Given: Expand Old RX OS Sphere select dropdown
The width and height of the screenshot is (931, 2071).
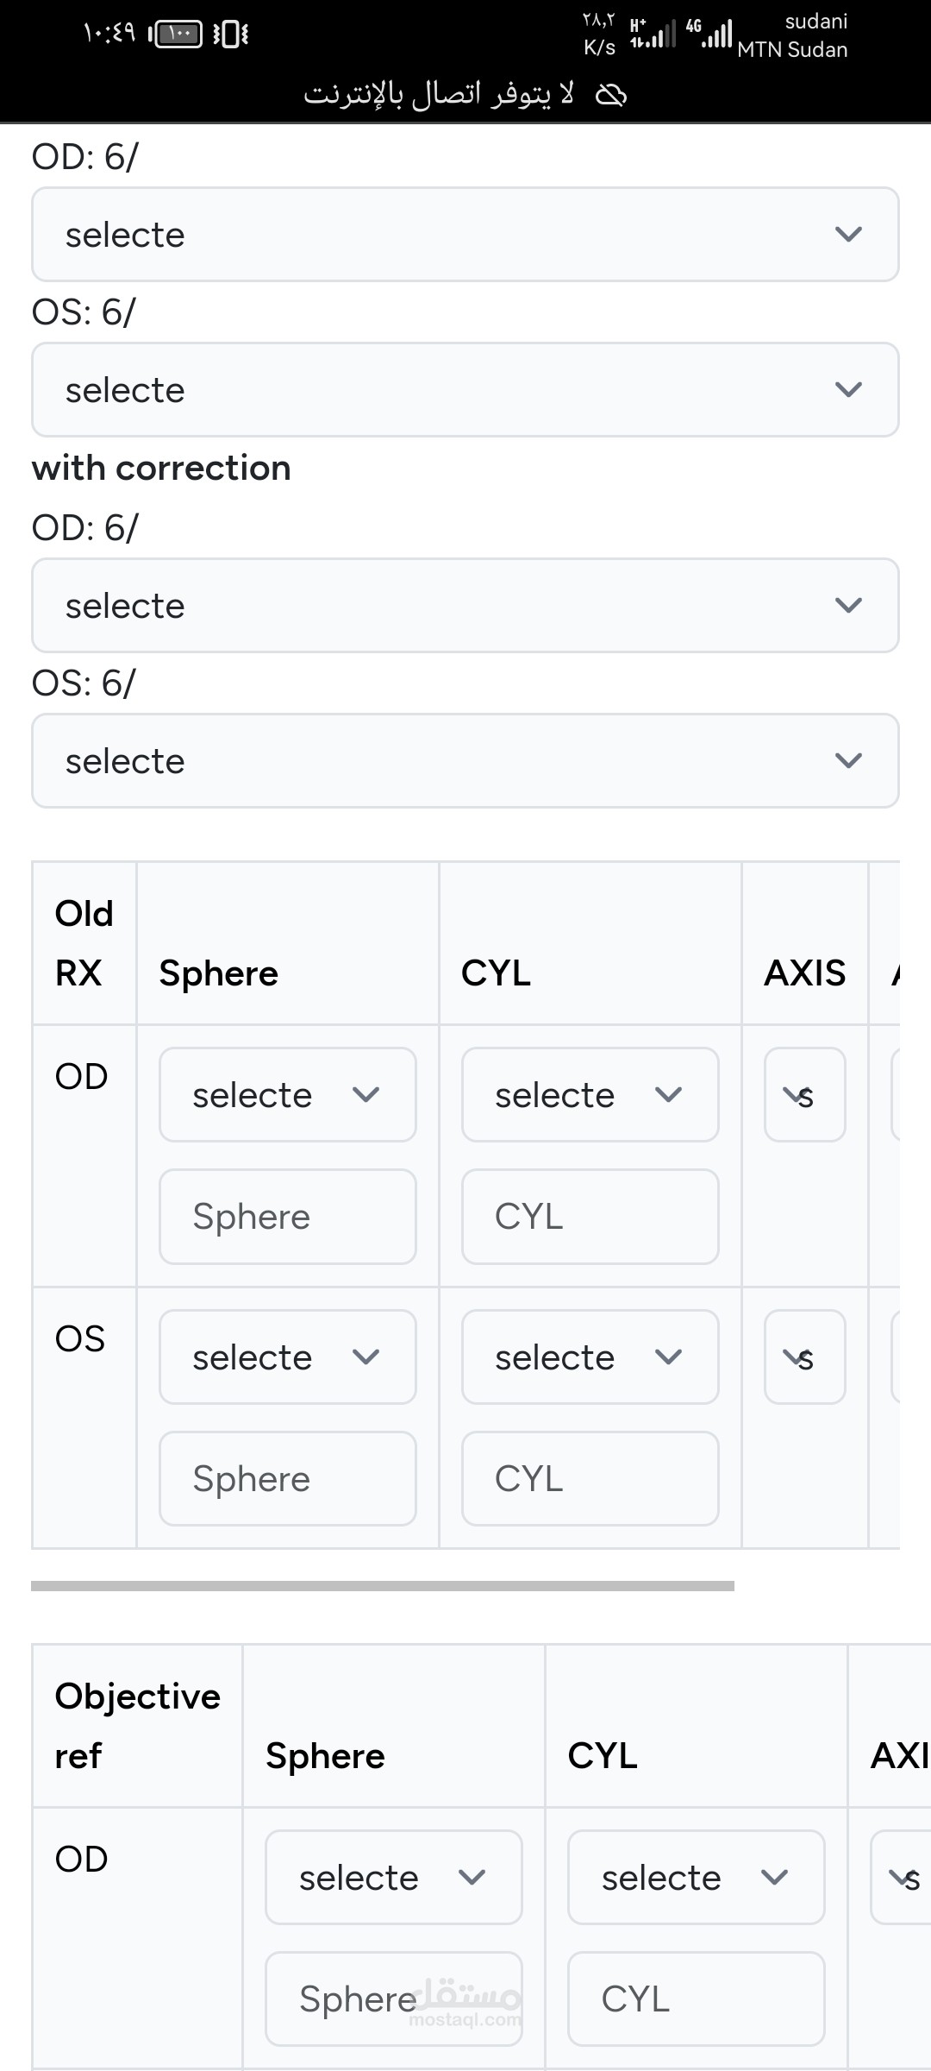Looking at the screenshot, I should click(x=288, y=1357).
